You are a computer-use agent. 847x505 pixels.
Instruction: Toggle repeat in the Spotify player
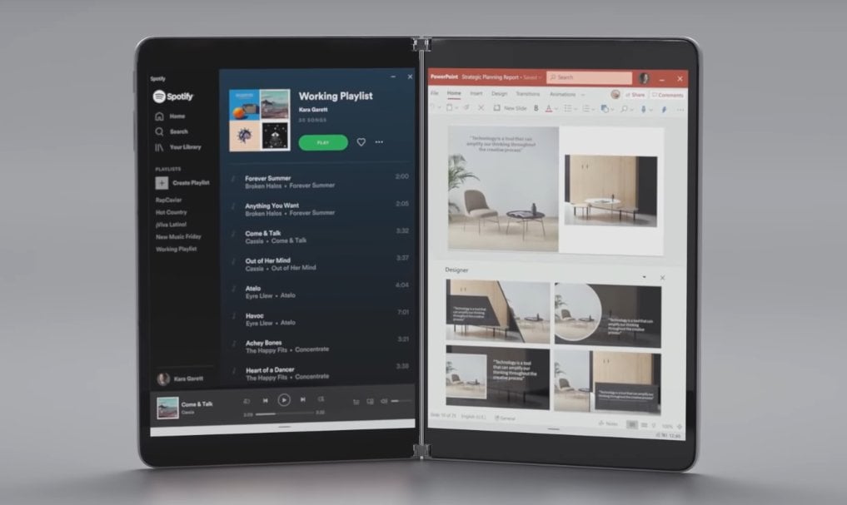click(x=321, y=400)
